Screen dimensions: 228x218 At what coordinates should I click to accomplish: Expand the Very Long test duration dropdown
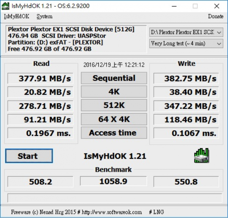(186, 43)
